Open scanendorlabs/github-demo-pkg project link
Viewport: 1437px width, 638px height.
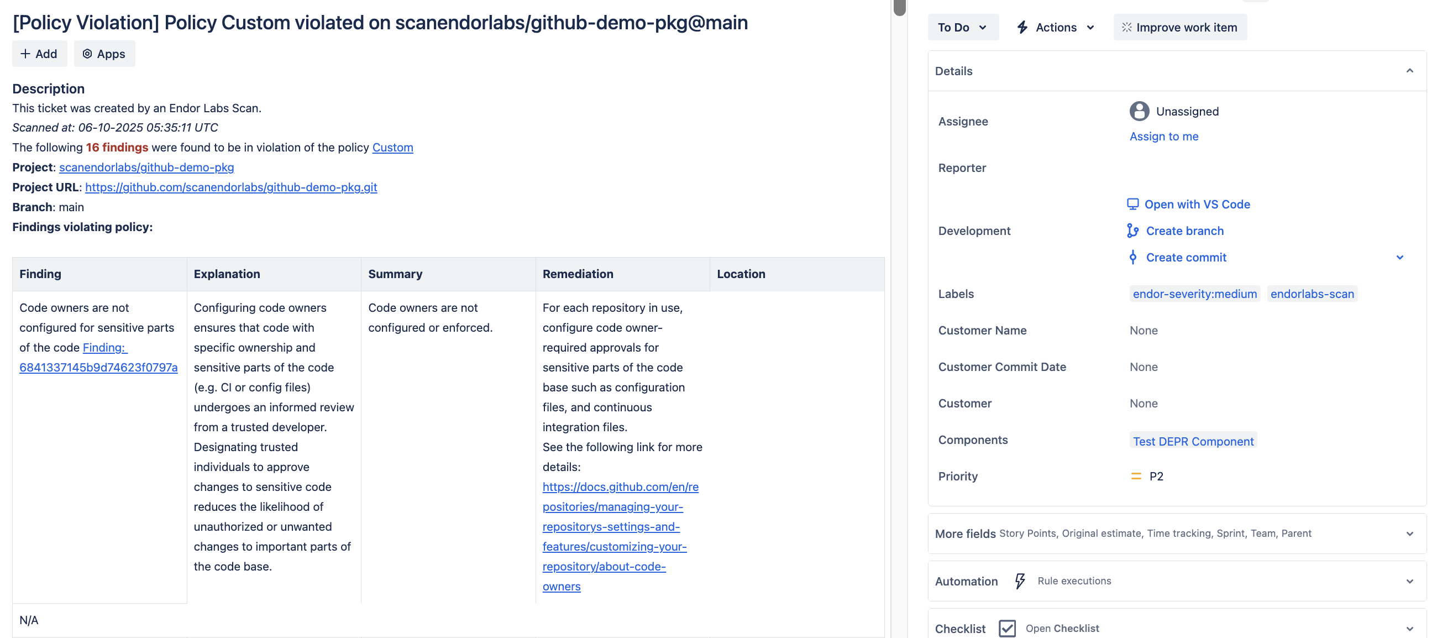click(146, 168)
